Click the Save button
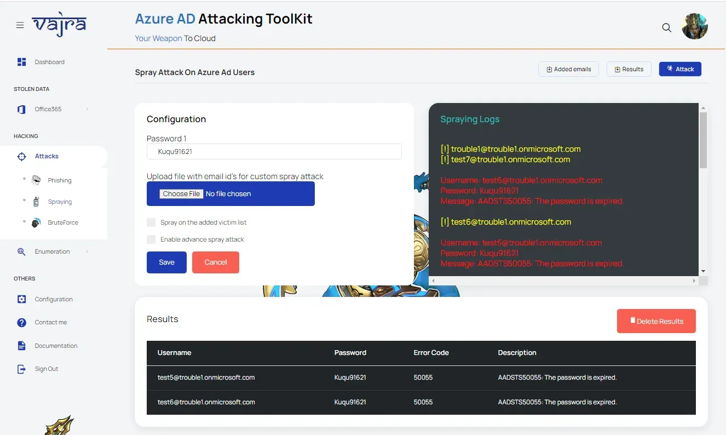726x435 pixels. click(166, 262)
